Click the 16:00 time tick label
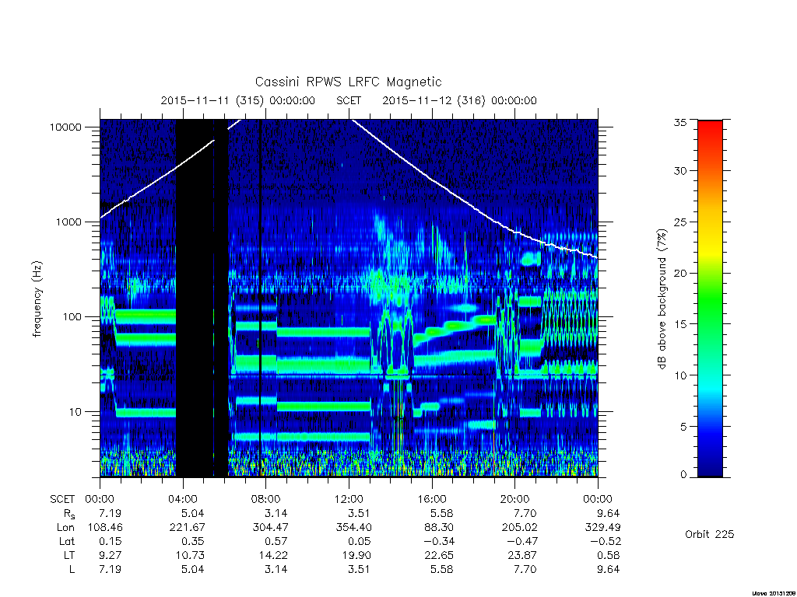This screenshot has height=597, width=797. point(432,499)
